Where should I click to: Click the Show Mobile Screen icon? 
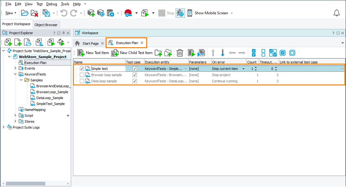(x=189, y=13)
